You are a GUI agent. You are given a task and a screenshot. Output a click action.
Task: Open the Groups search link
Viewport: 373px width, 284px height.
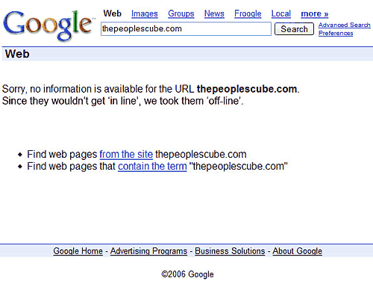click(181, 13)
